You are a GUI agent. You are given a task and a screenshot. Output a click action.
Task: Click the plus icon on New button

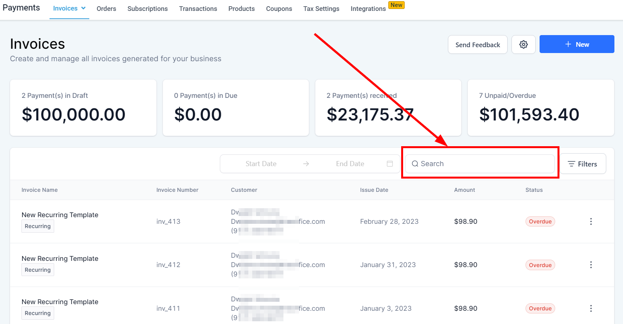[x=568, y=44]
